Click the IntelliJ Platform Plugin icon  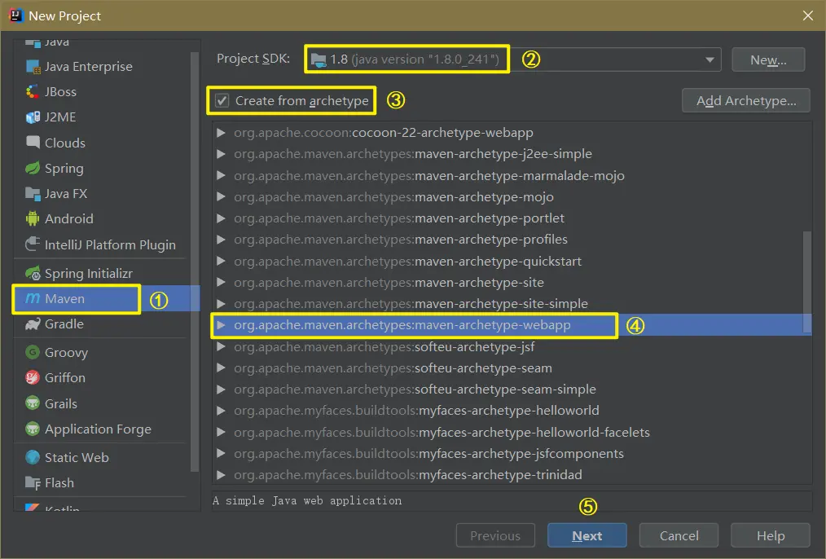click(x=33, y=244)
